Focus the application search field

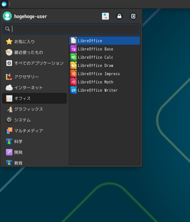pyautogui.click(x=71, y=29)
